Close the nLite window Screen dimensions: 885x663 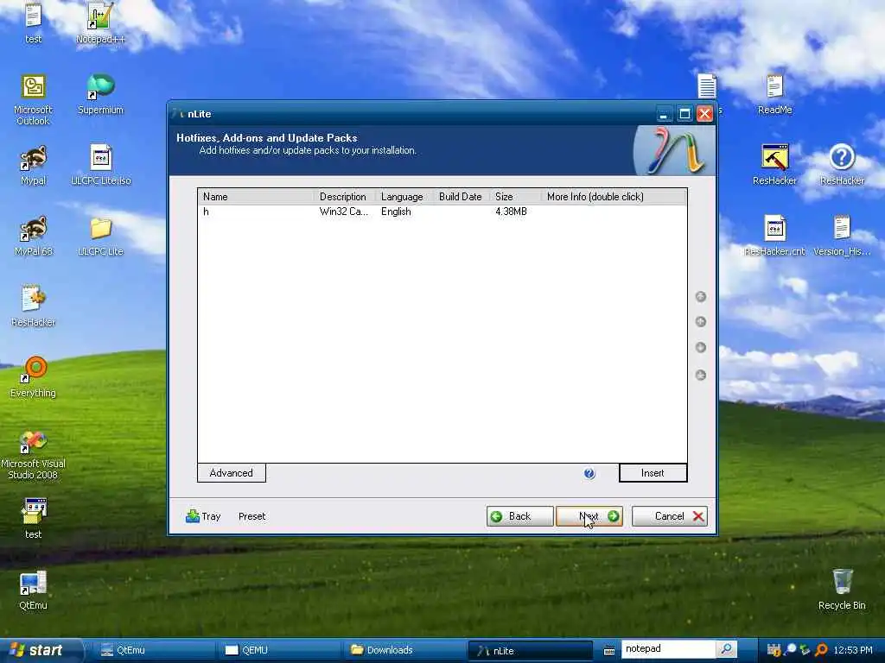click(704, 114)
